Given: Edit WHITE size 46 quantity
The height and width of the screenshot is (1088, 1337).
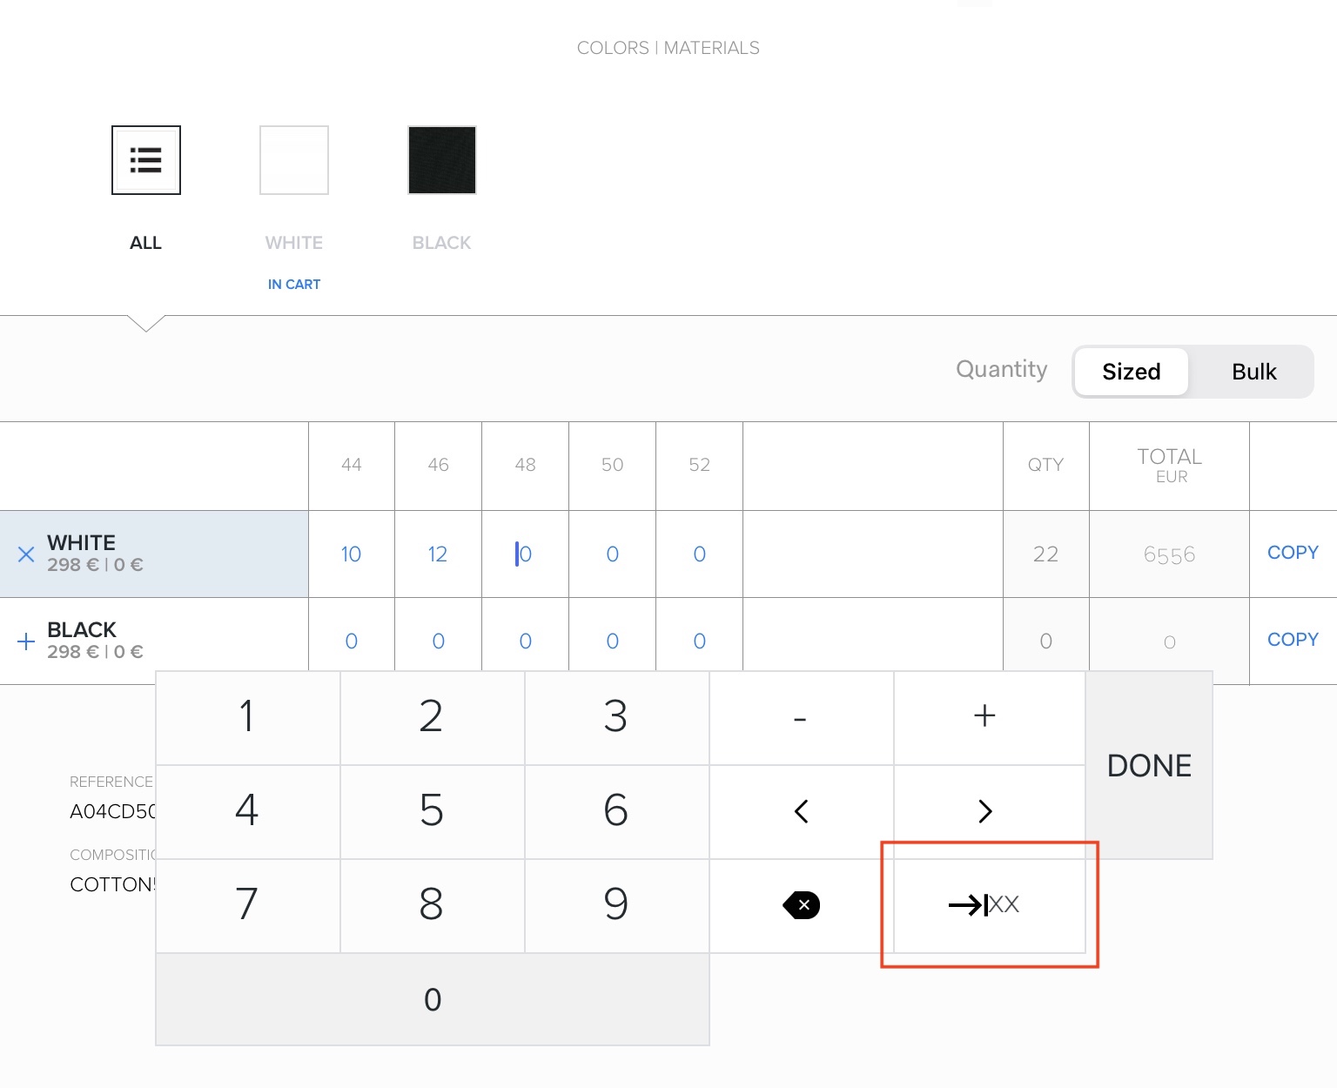Looking at the screenshot, I should click(x=438, y=554).
